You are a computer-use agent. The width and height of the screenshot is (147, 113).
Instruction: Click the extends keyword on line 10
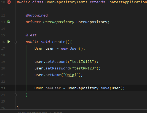[97, 2]
